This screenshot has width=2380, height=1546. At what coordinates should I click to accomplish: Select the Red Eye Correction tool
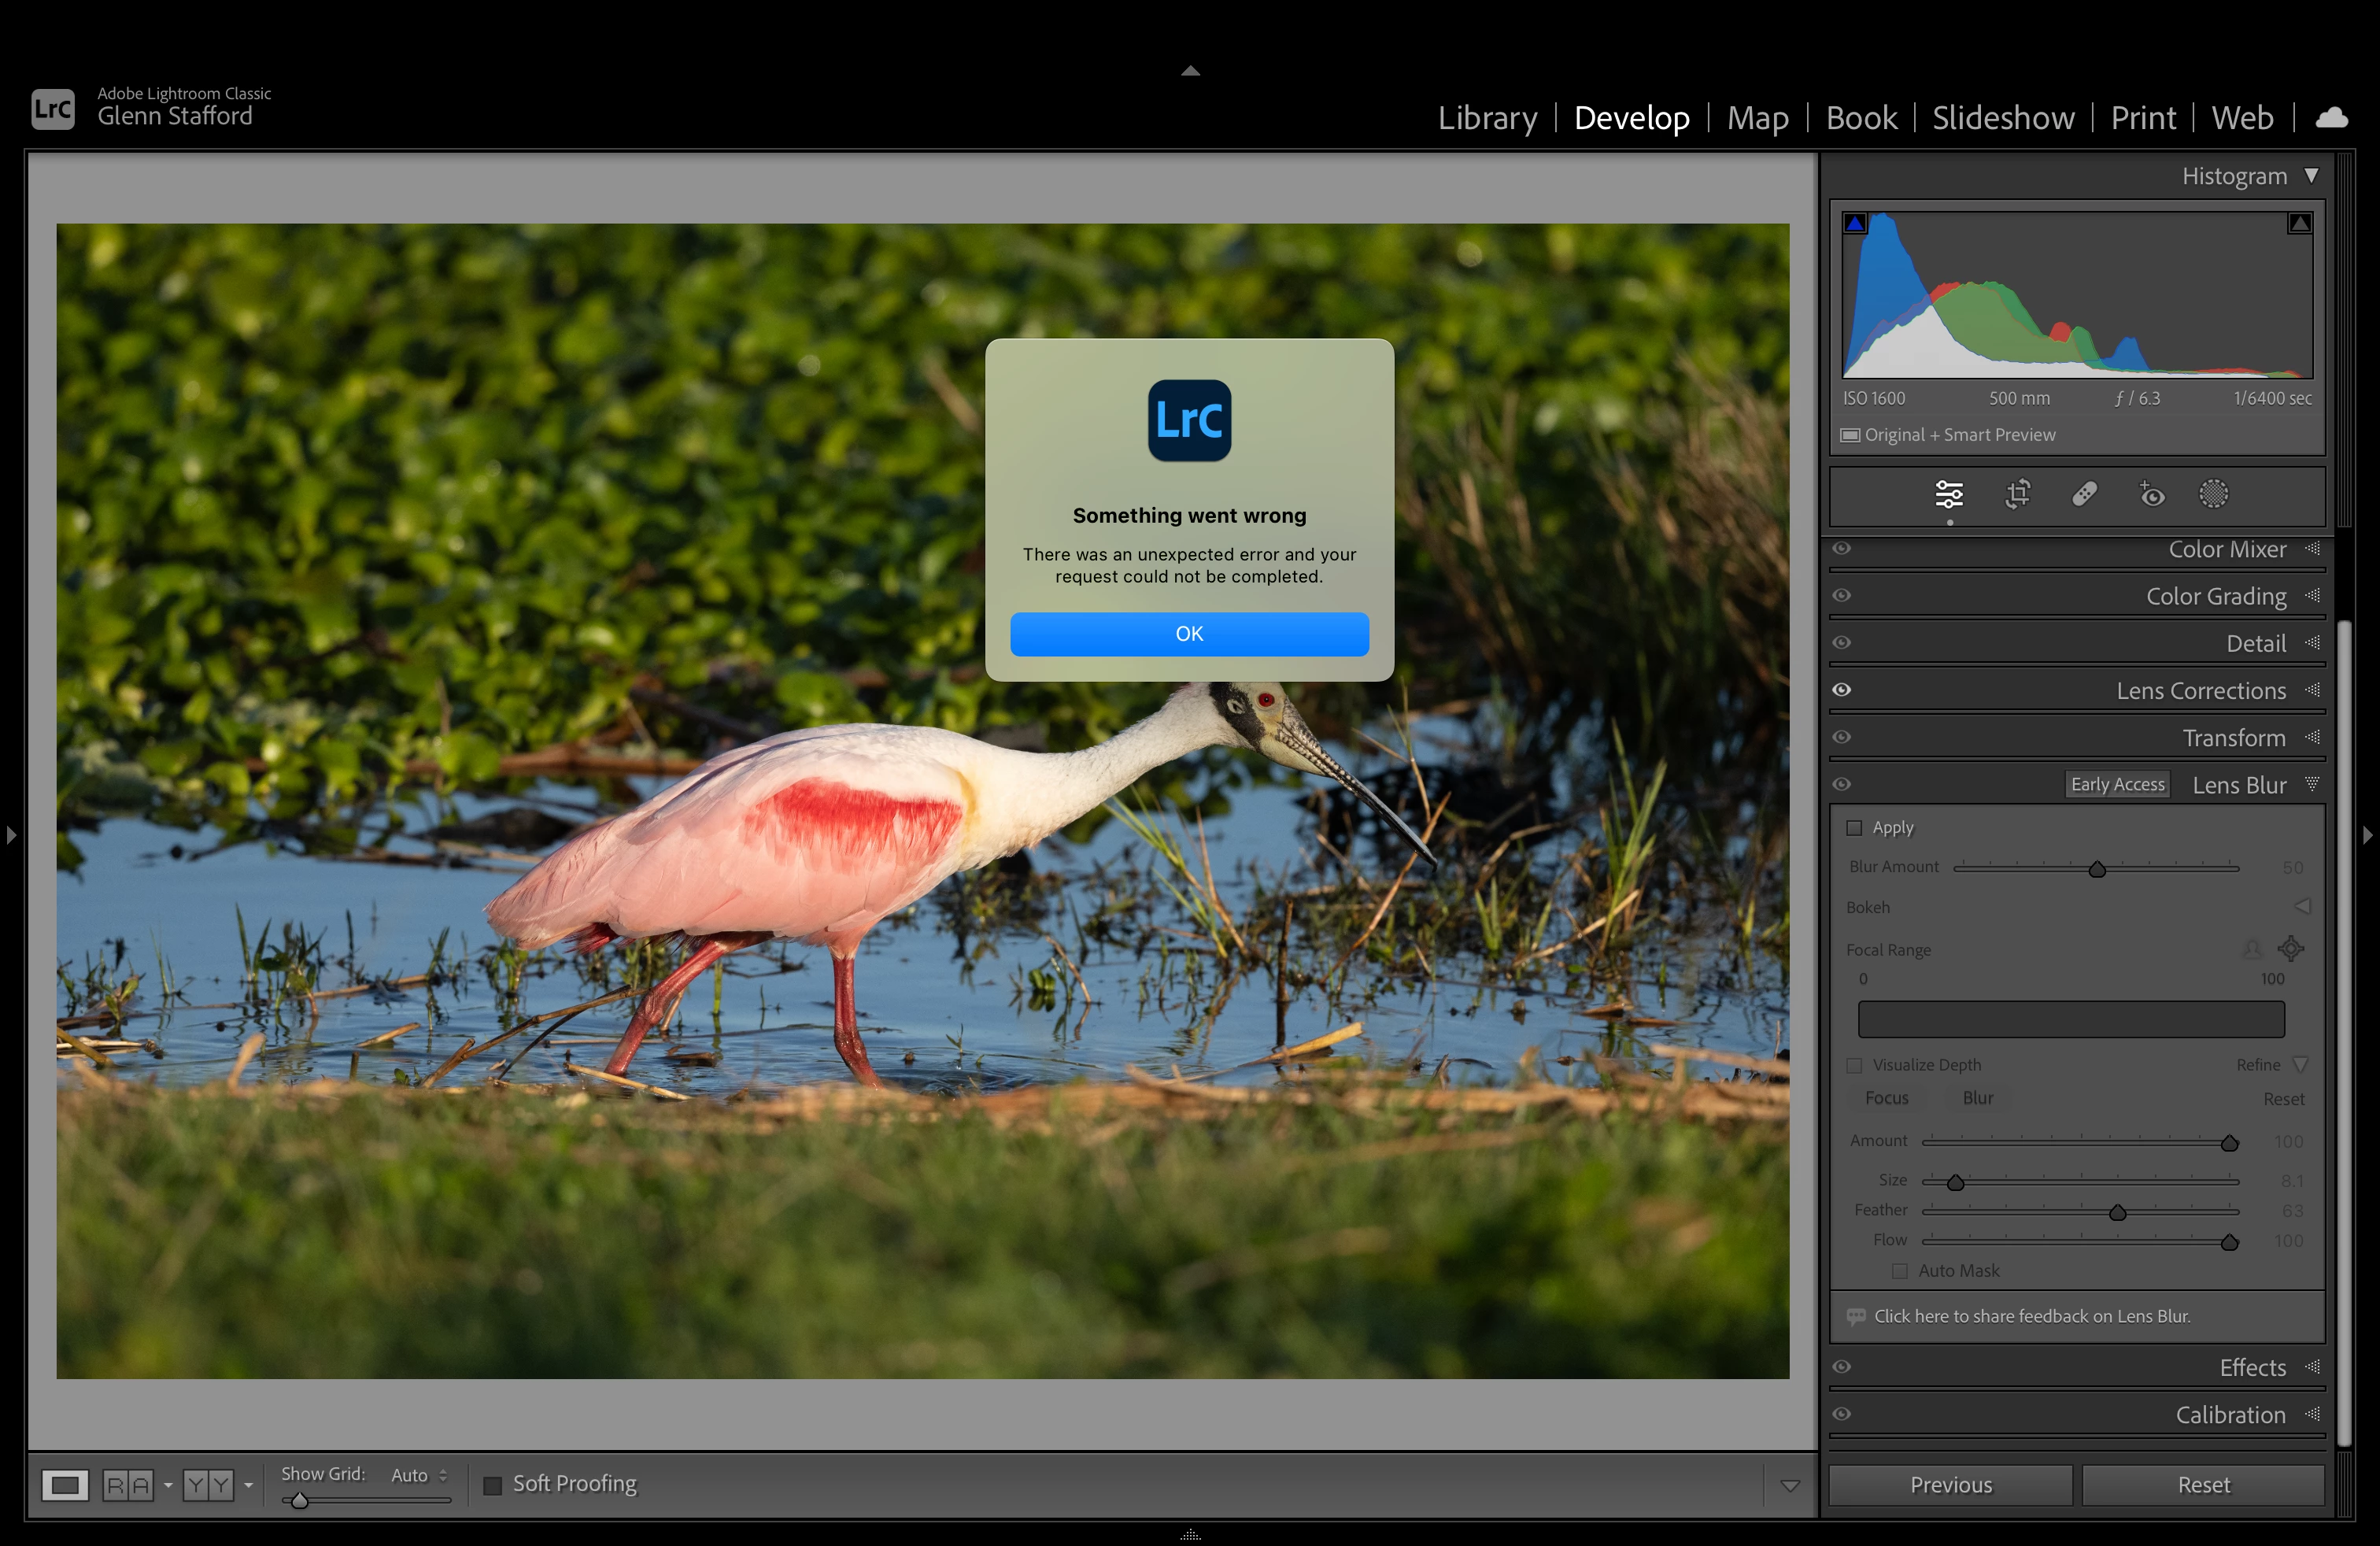tap(2151, 494)
